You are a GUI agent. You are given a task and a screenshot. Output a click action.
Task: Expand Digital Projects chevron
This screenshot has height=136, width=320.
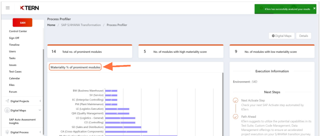tap(40, 101)
